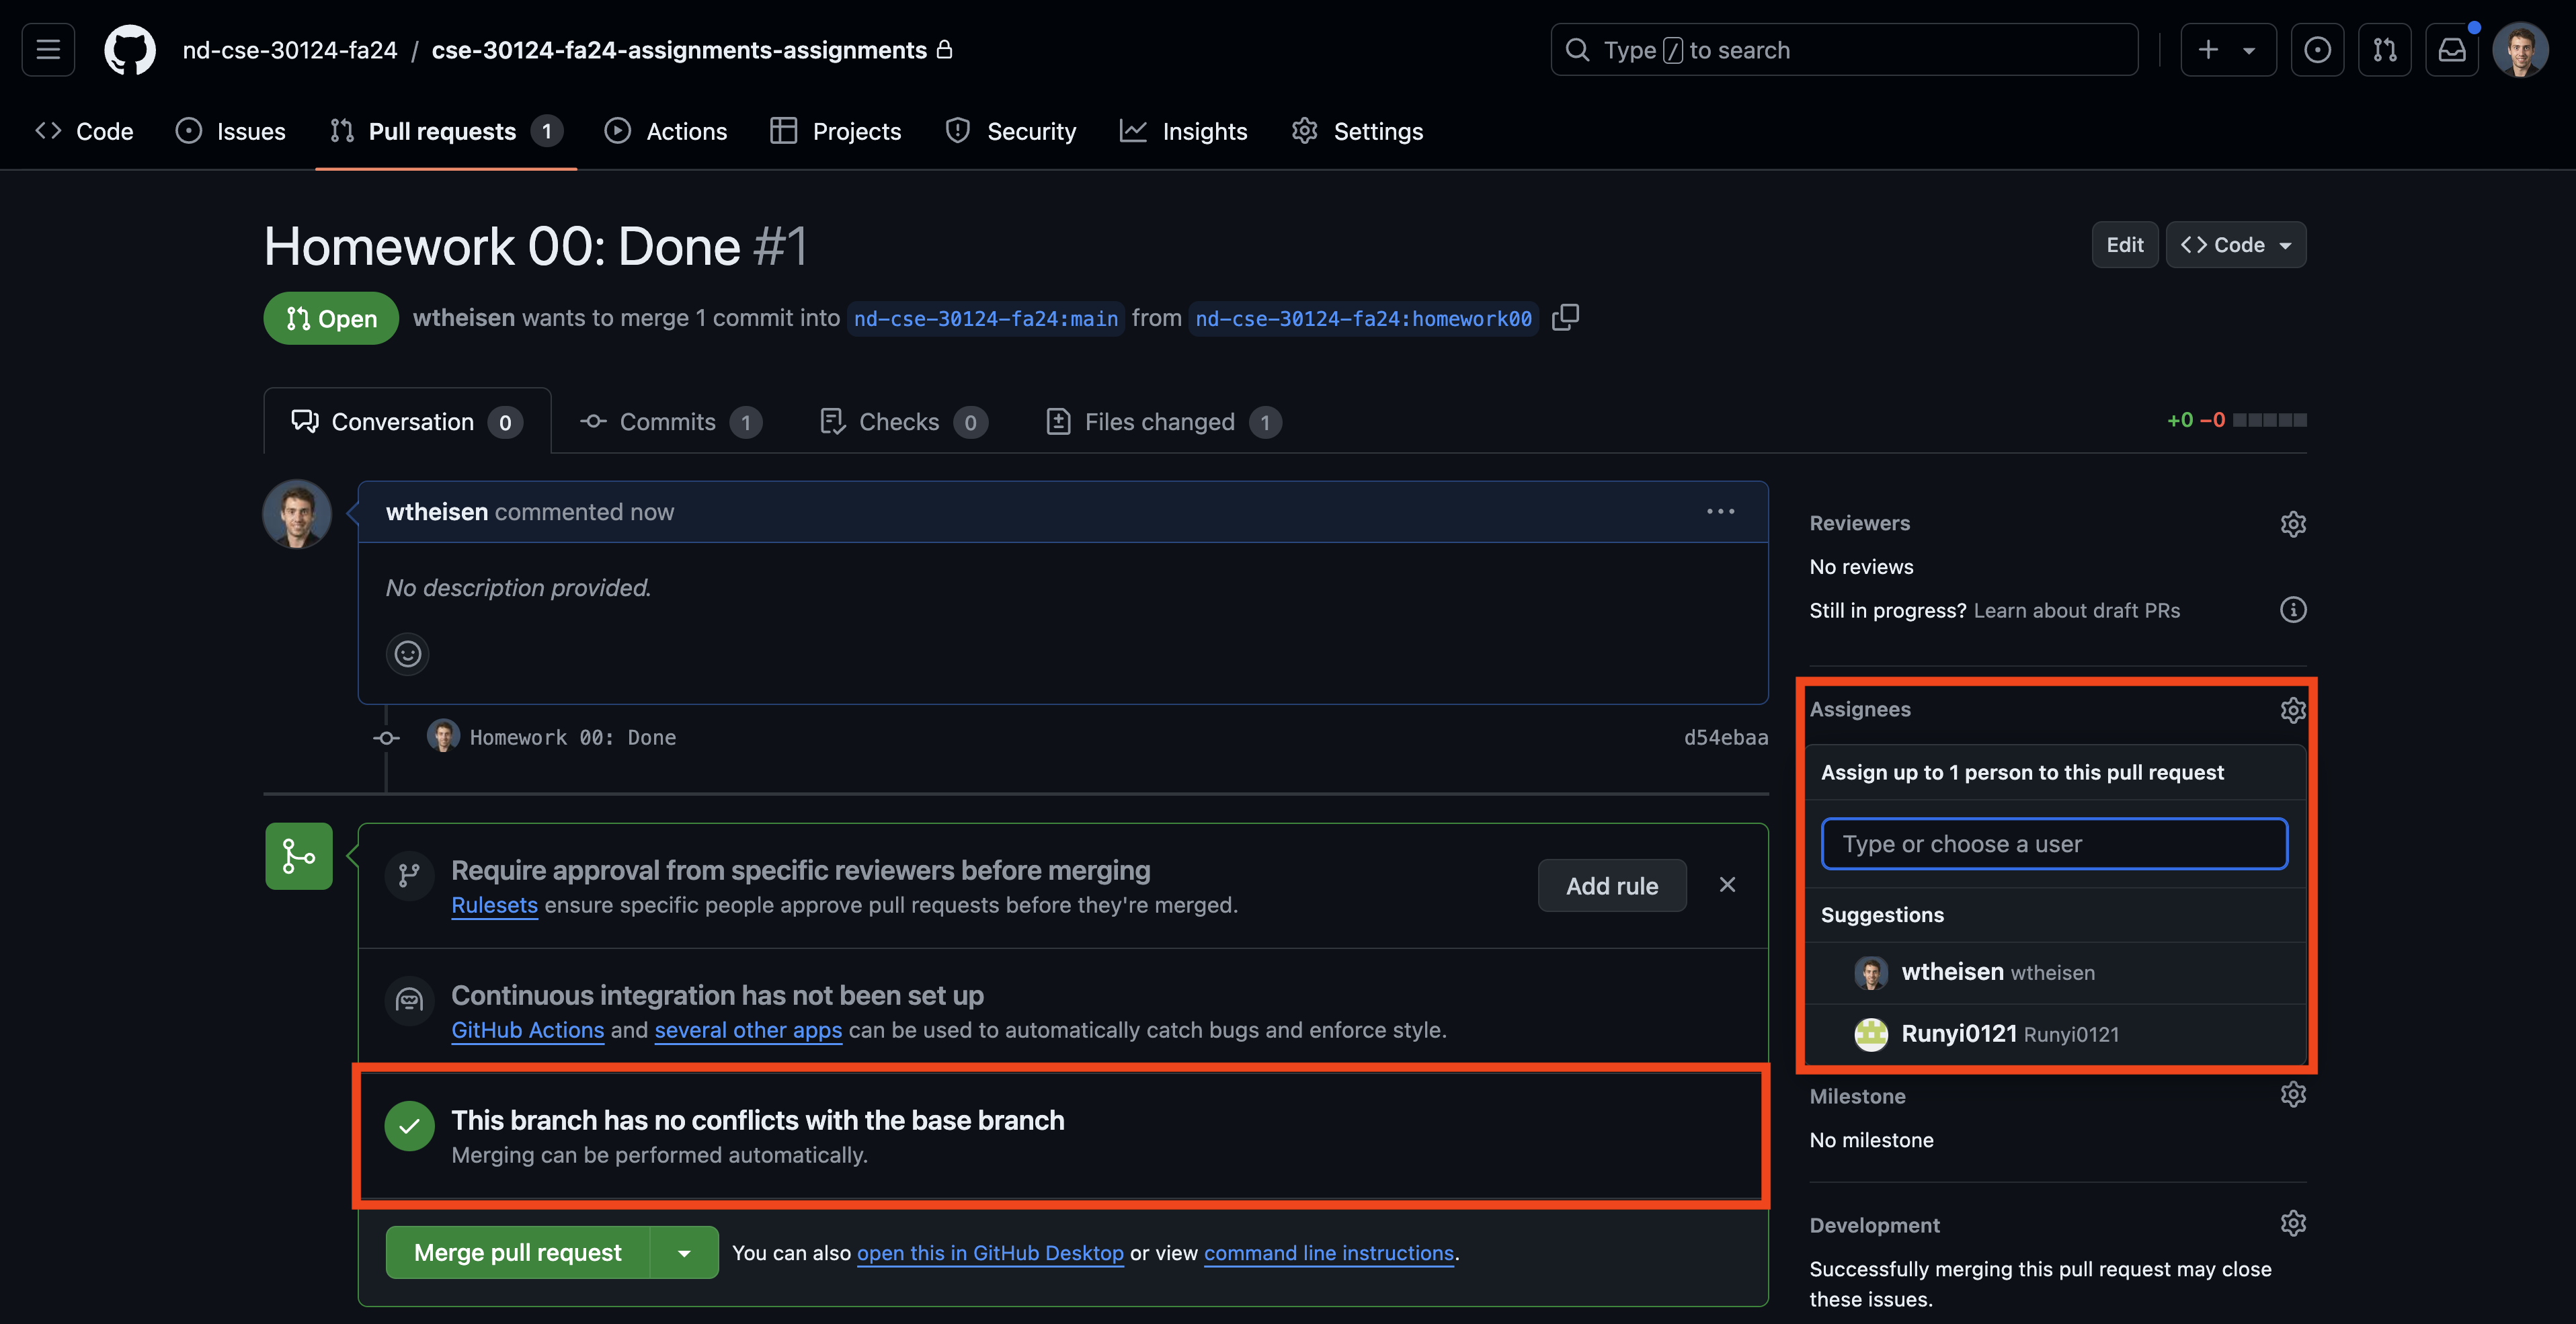Open the notifications inbox icon
The image size is (2576, 1324).
tap(2451, 50)
